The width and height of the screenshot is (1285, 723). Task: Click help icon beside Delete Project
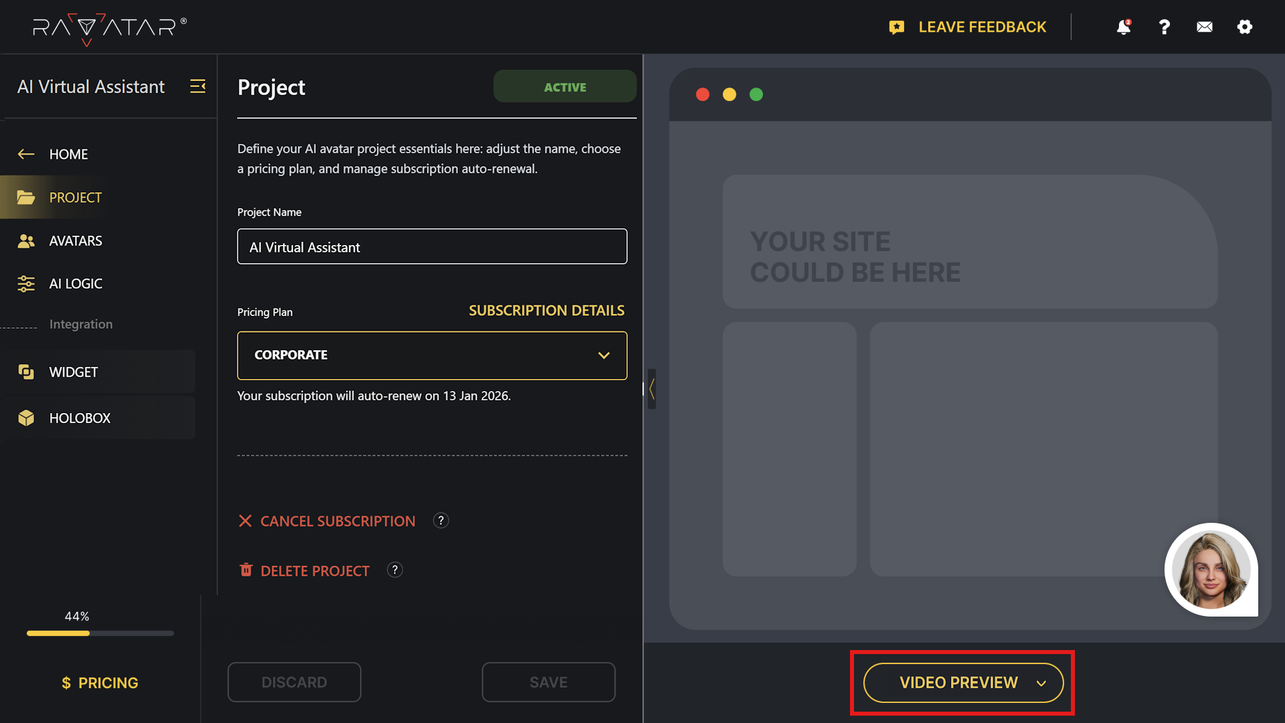click(395, 570)
